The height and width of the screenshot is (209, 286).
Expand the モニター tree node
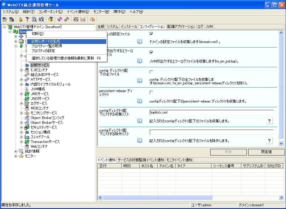pos(16,156)
